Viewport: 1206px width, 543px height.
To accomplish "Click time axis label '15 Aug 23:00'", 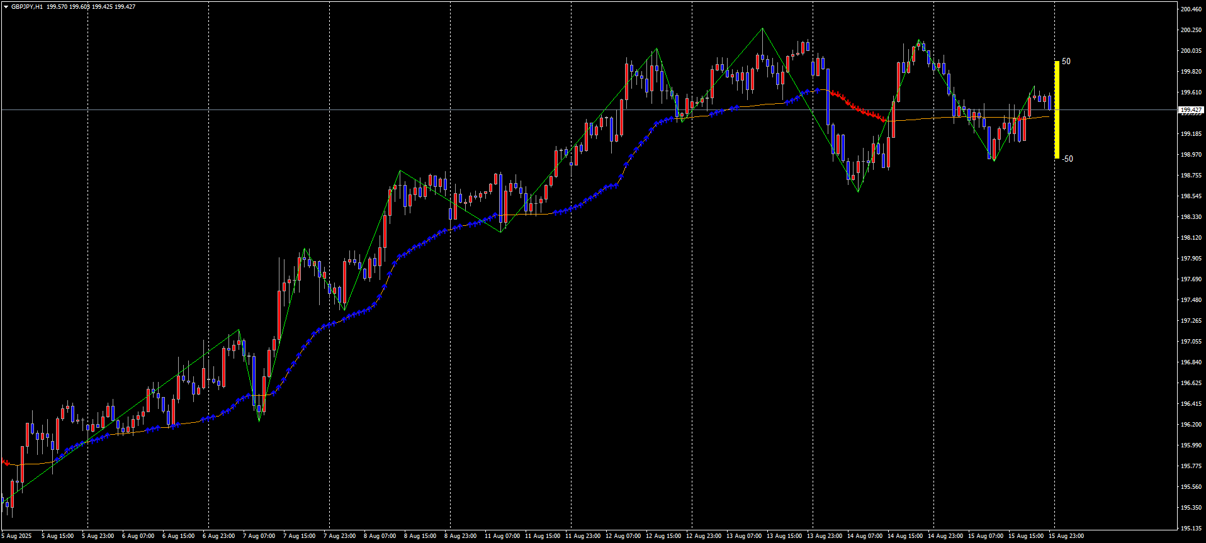I will pos(1066,537).
